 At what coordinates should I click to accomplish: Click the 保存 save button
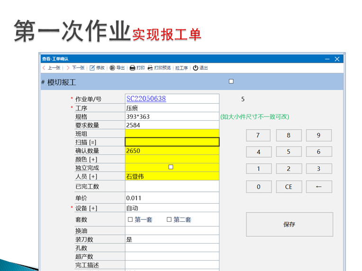coord(289,224)
